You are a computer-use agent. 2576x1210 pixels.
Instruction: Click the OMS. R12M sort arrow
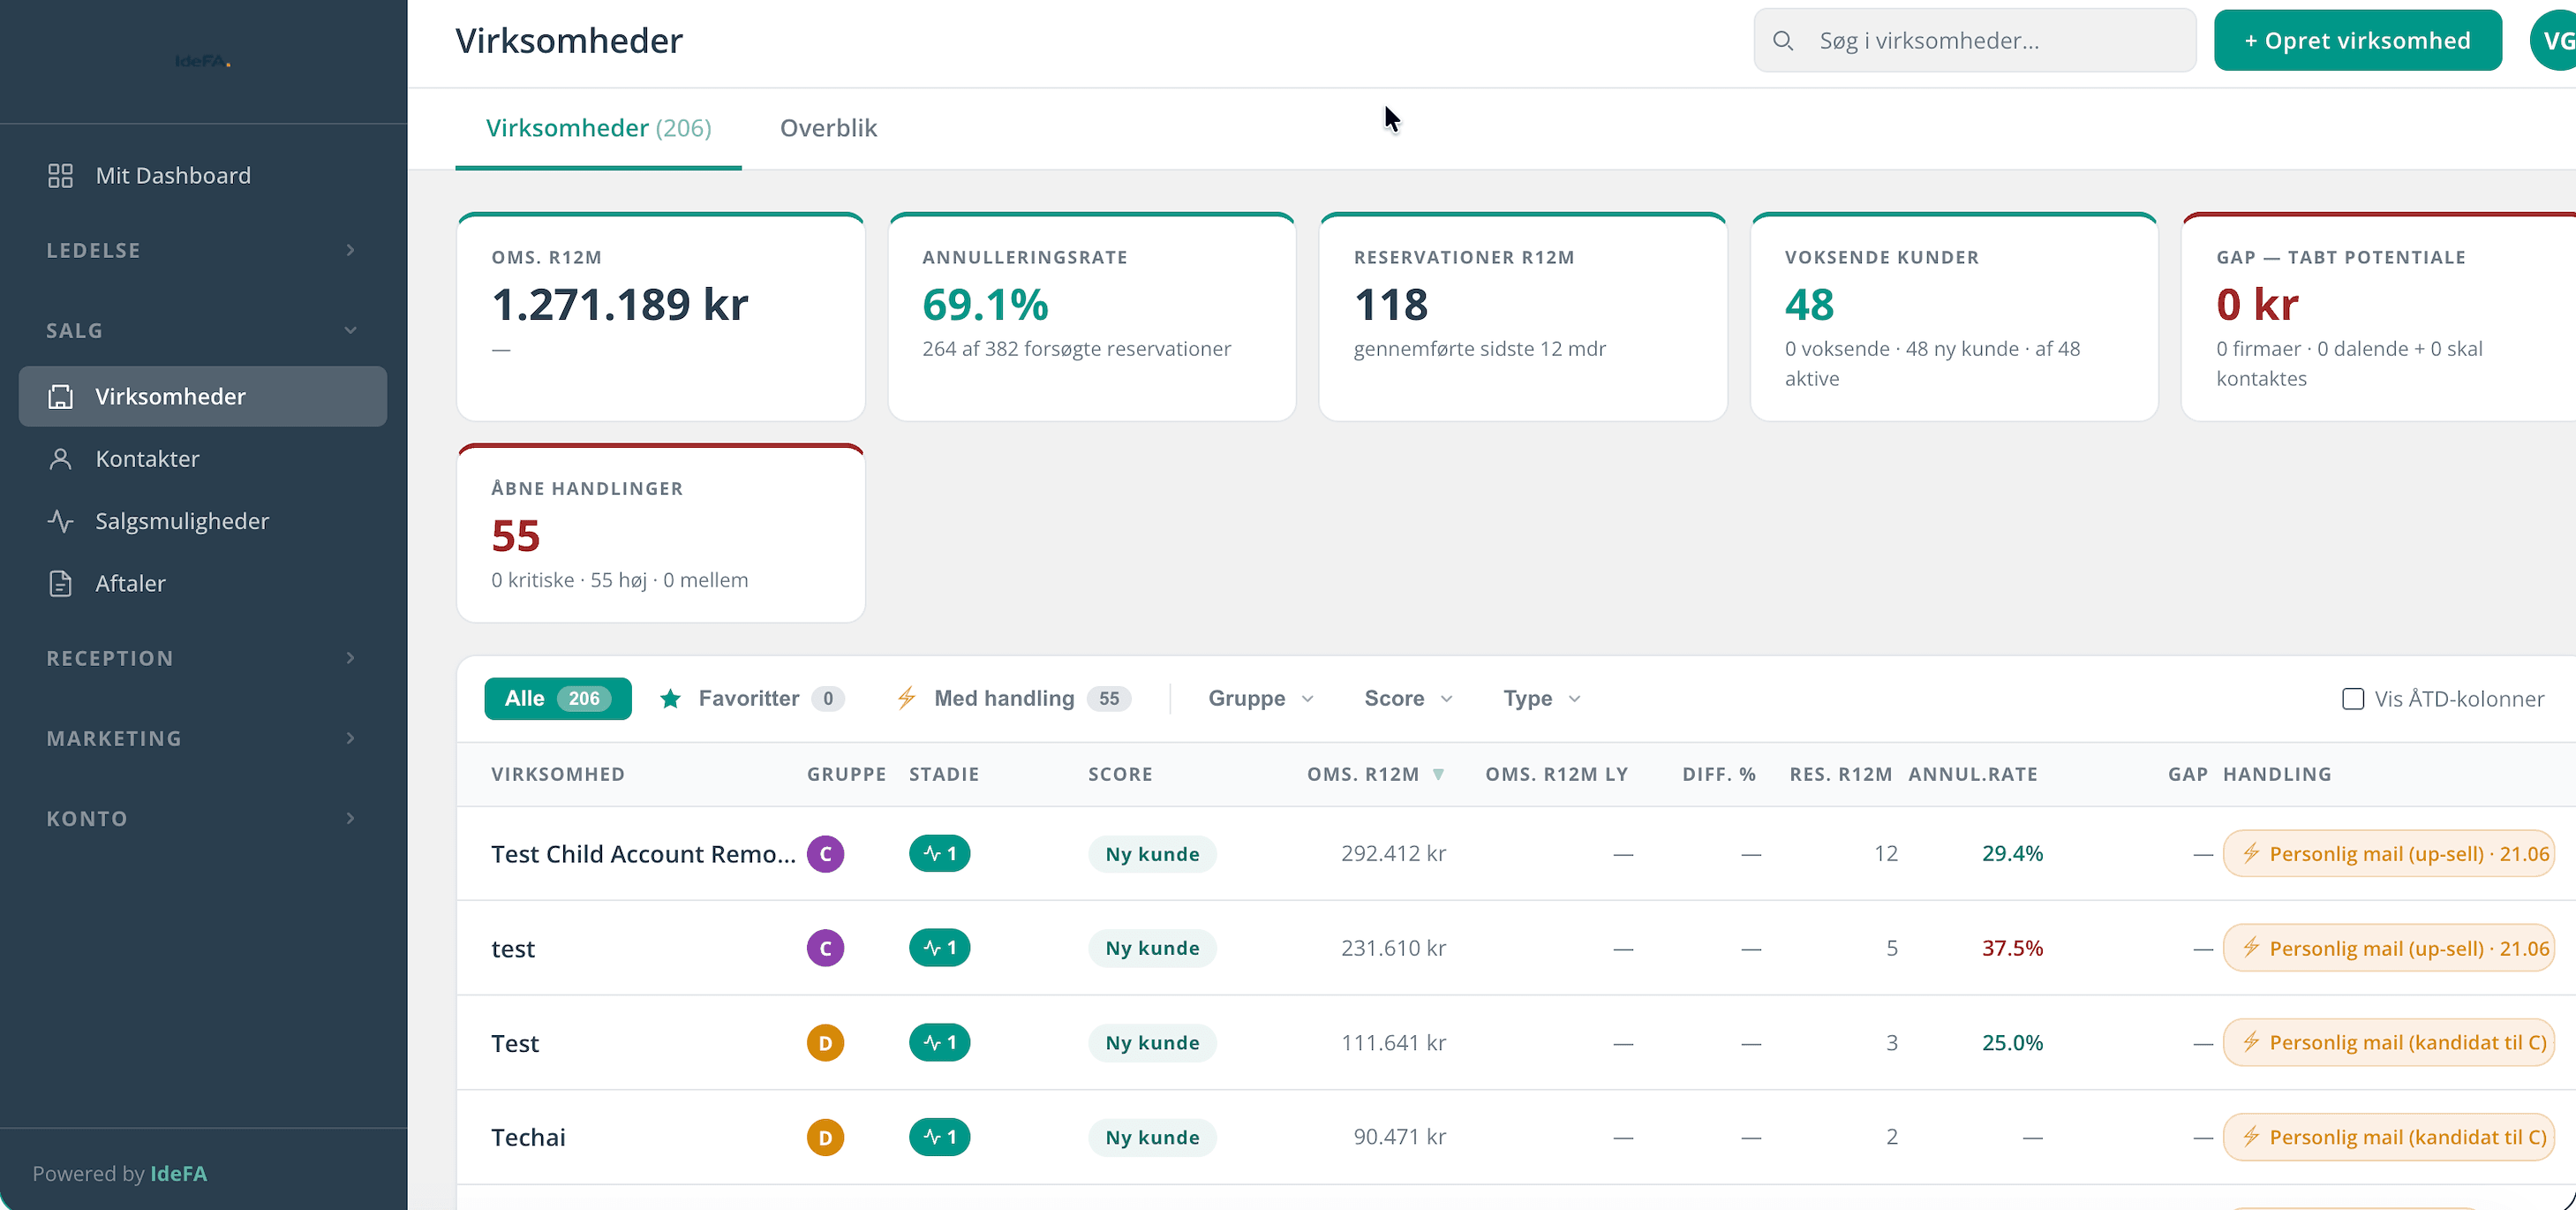coord(1438,774)
